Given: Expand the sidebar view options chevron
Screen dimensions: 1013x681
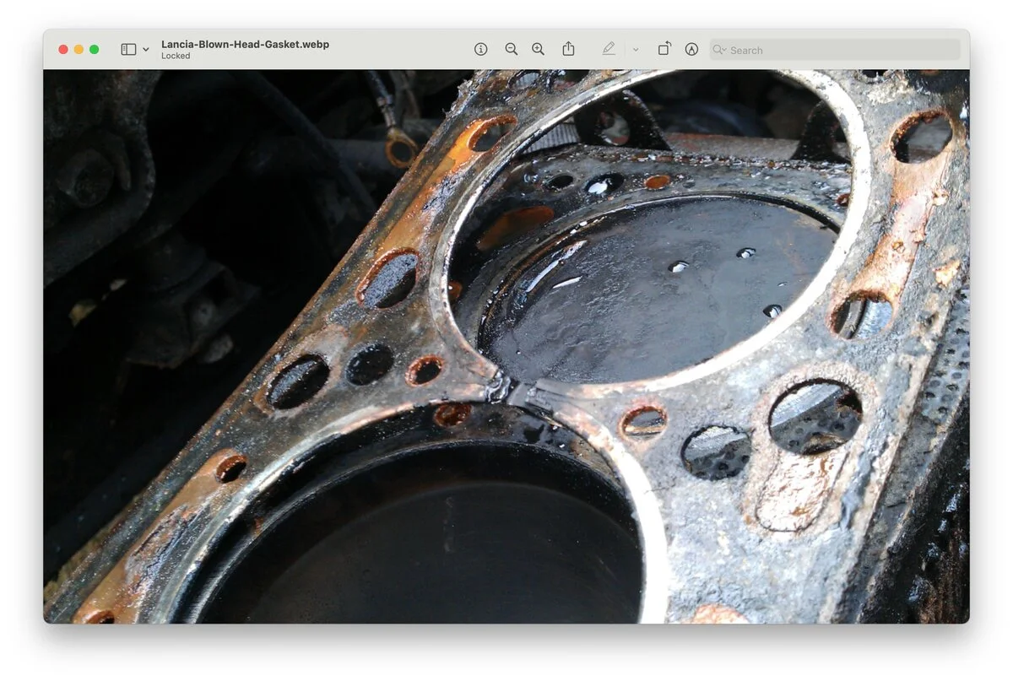Looking at the screenshot, I should pyautogui.click(x=146, y=50).
